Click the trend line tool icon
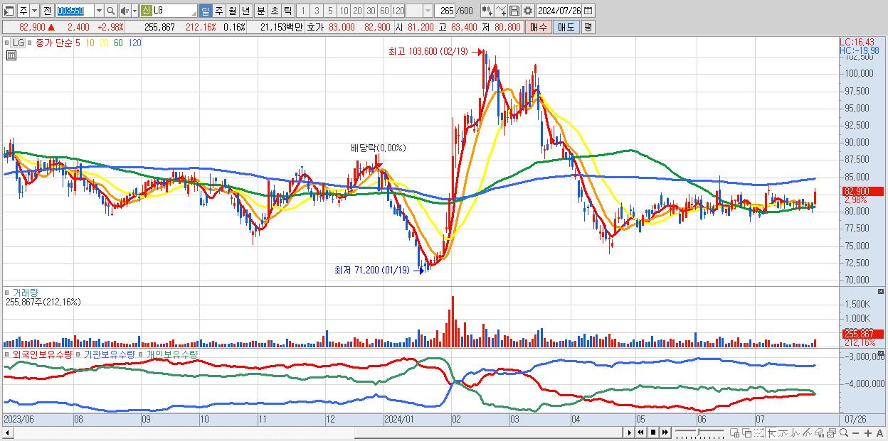The height and width of the screenshot is (441, 888). tap(783, 432)
